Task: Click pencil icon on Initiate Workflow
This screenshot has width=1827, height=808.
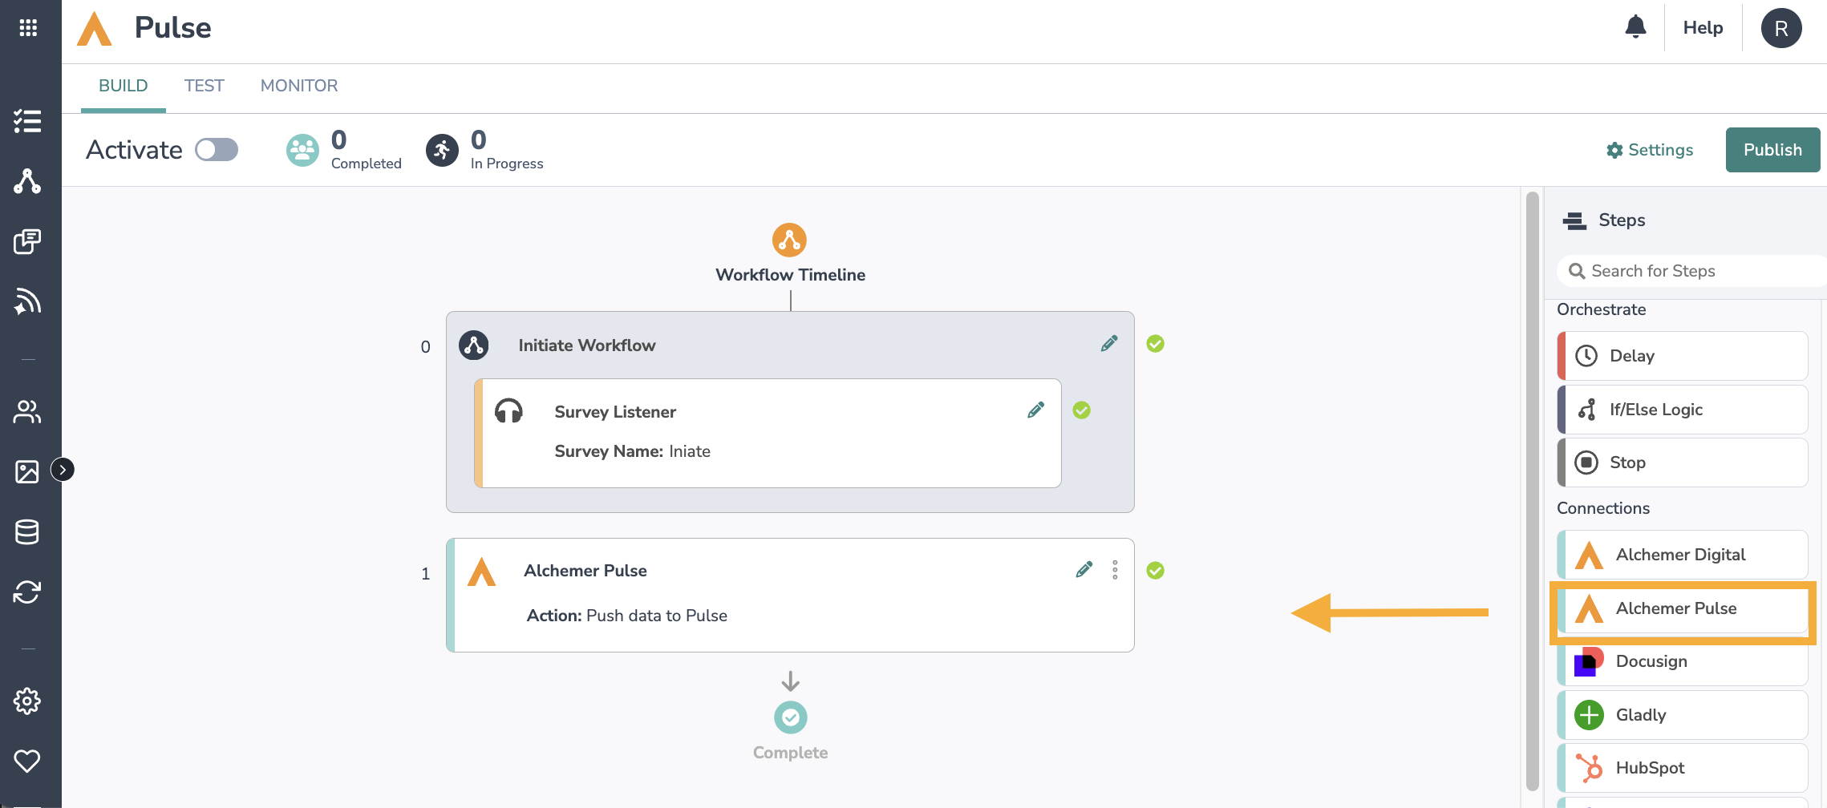Action: point(1109,344)
